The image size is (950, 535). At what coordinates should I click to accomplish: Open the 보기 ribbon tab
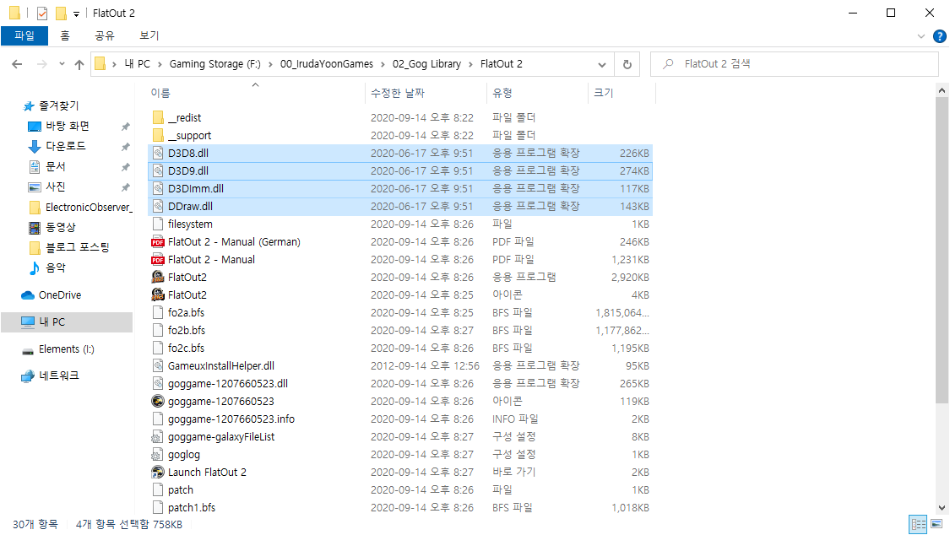point(149,35)
